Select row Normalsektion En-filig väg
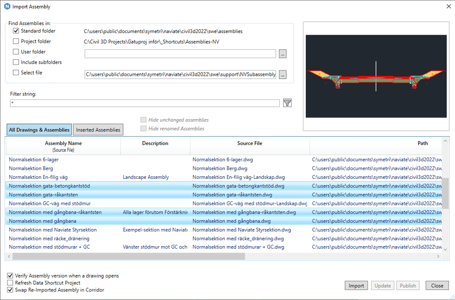455x300 pixels. (224, 177)
